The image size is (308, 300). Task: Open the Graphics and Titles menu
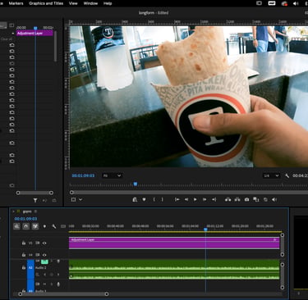point(46,3)
